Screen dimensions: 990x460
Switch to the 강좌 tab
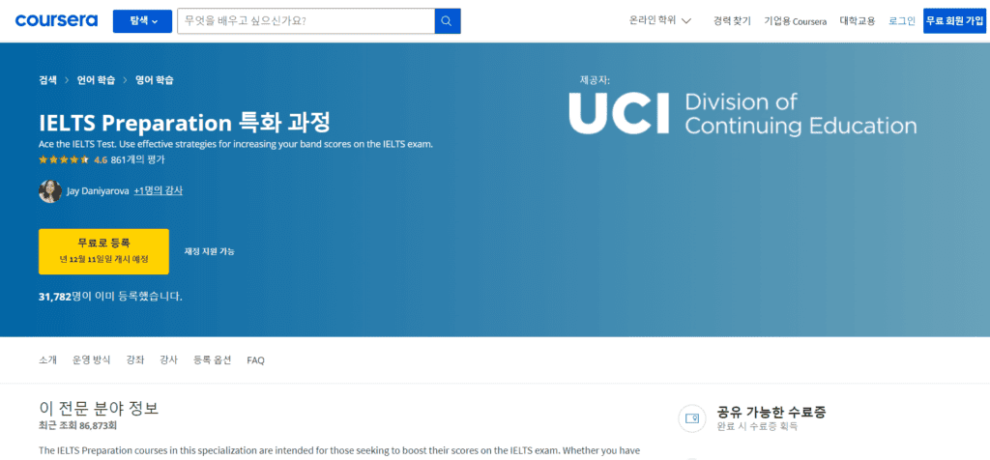135,360
